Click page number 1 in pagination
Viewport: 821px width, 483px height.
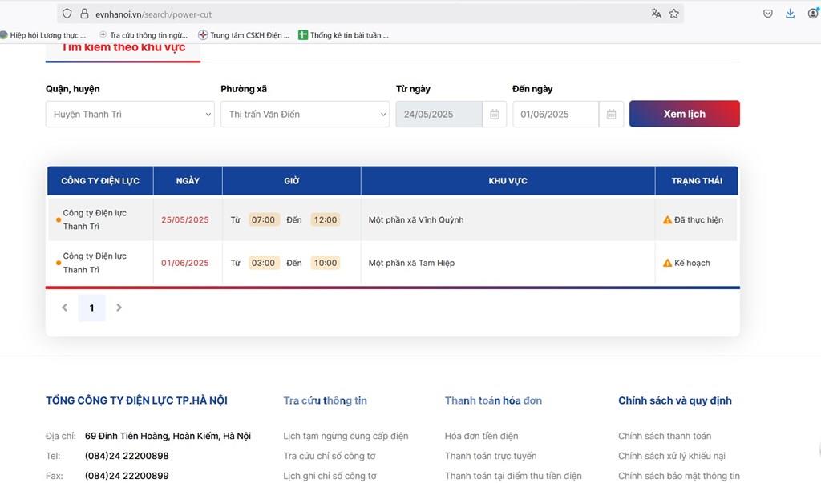pos(91,308)
